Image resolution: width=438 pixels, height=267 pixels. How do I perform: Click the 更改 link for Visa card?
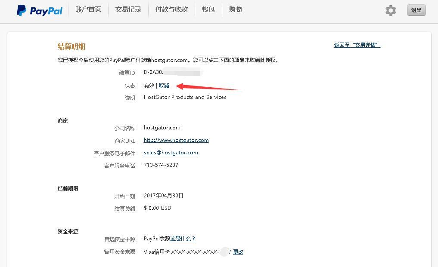point(238,252)
